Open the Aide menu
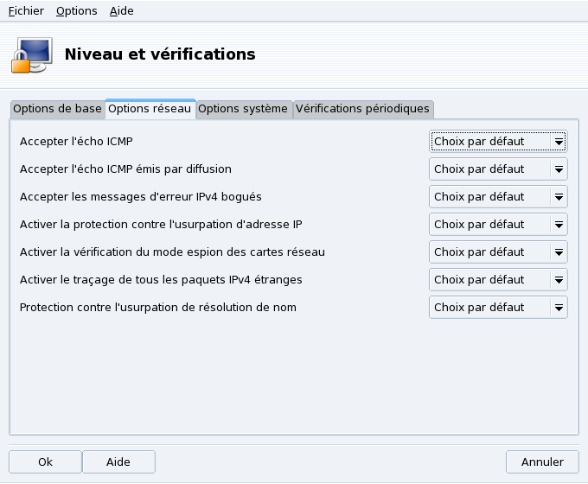Screen dimensions: 588x484 click(122, 11)
